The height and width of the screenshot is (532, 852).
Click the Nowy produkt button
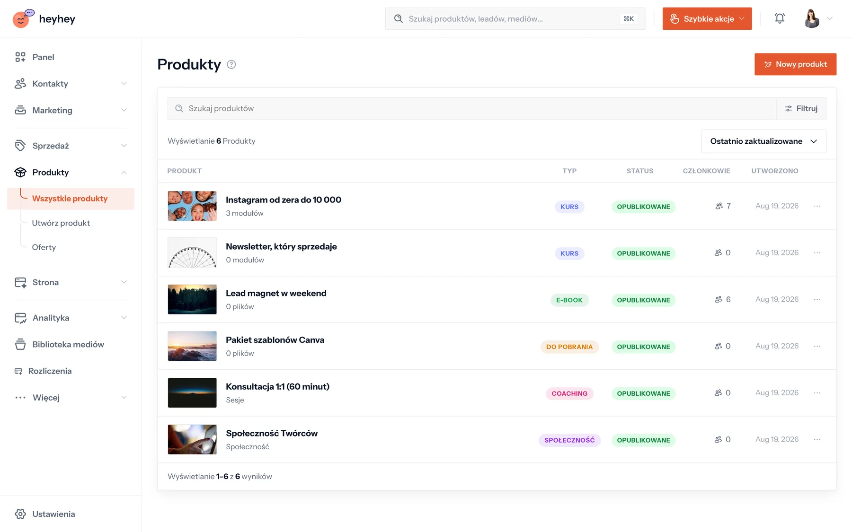795,64
